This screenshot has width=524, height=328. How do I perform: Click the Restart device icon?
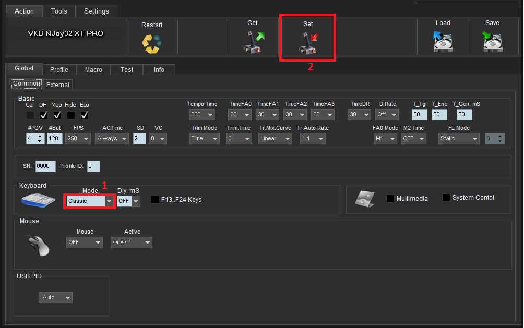pyautogui.click(x=152, y=44)
